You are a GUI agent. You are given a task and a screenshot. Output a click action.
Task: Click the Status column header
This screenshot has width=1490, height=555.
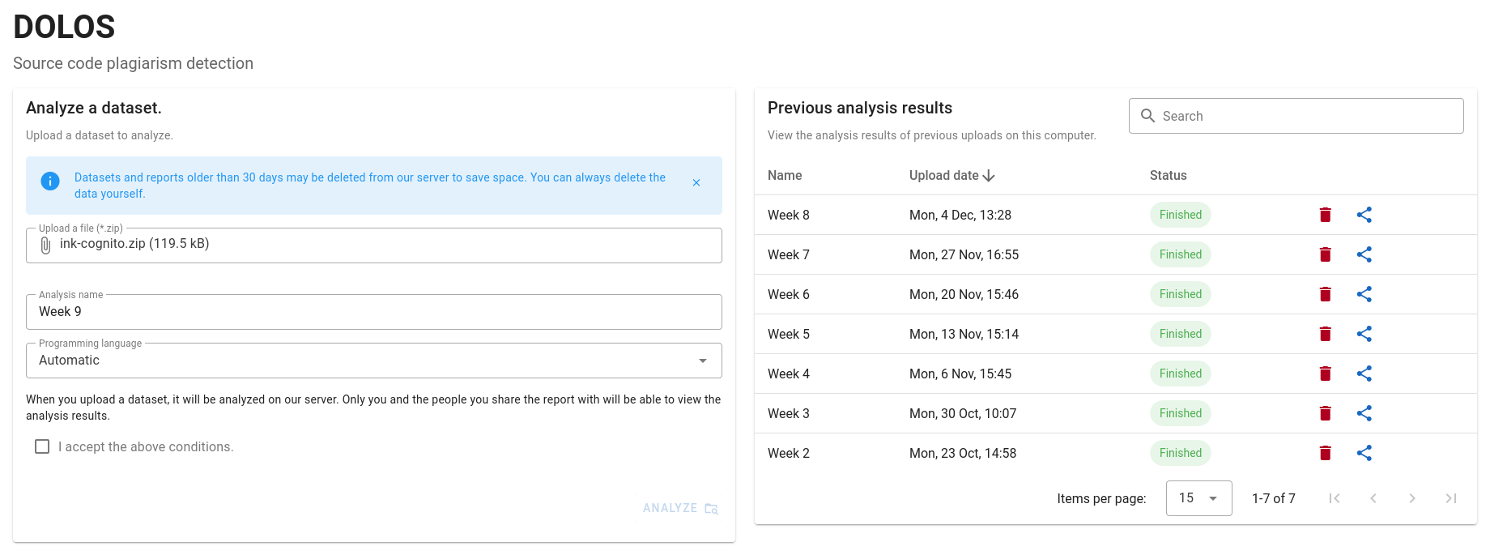(x=1168, y=176)
